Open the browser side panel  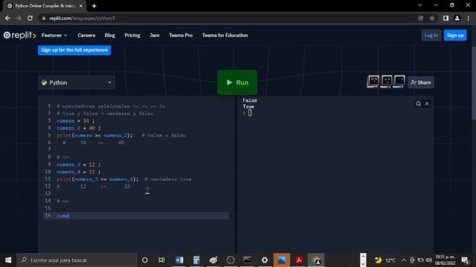click(x=446, y=18)
